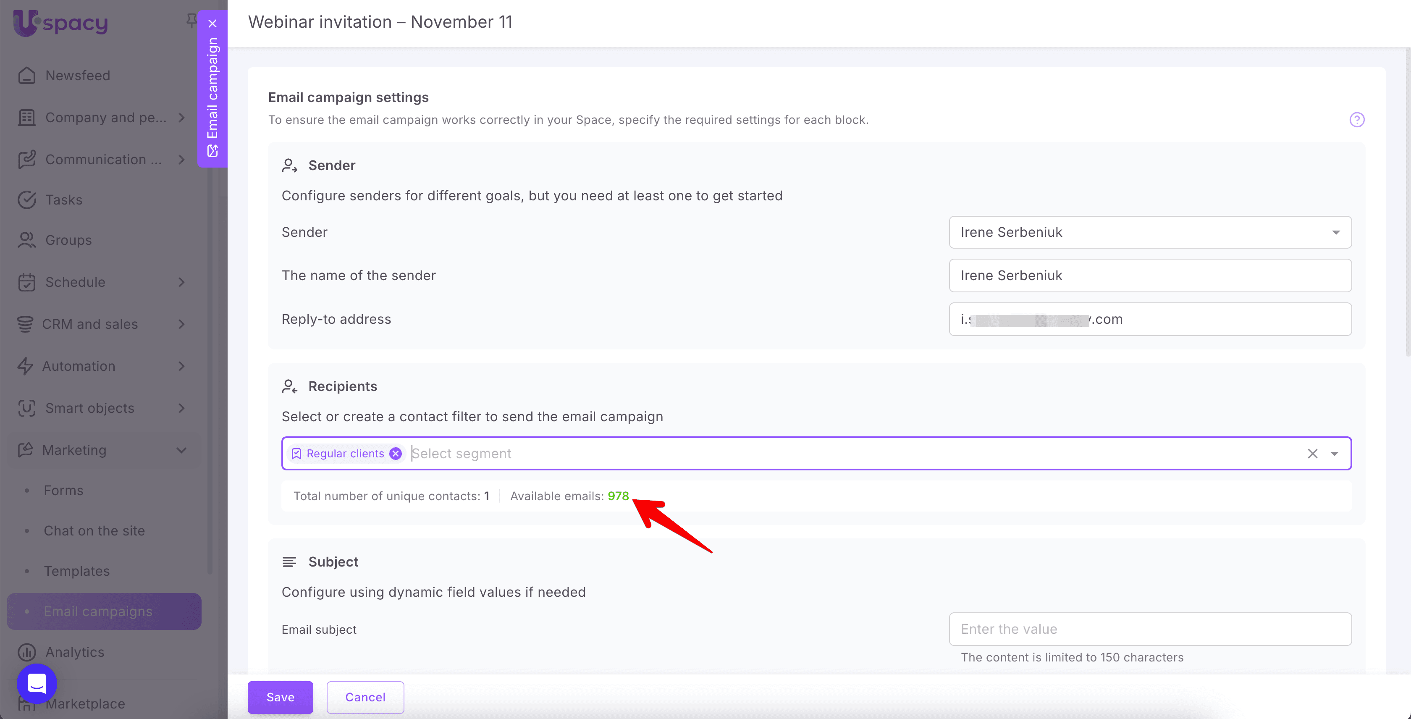This screenshot has height=719, width=1411.
Task: Click the Analytics chart icon
Action: click(x=26, y=652)
